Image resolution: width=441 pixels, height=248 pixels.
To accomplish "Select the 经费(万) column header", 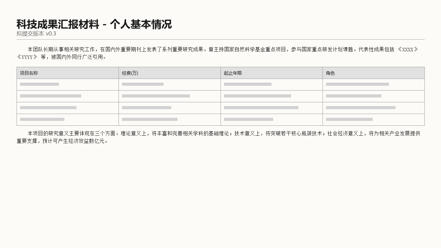I will 170,73.
